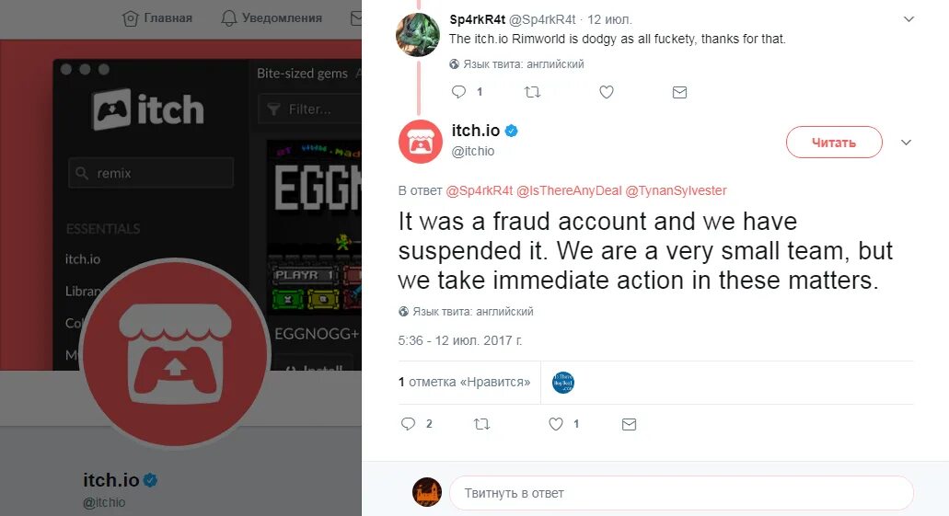The height and width of the screenshot is (516, 949).
Task: View the liker's avatar beside Нравится count
Action: coord(562,383)
